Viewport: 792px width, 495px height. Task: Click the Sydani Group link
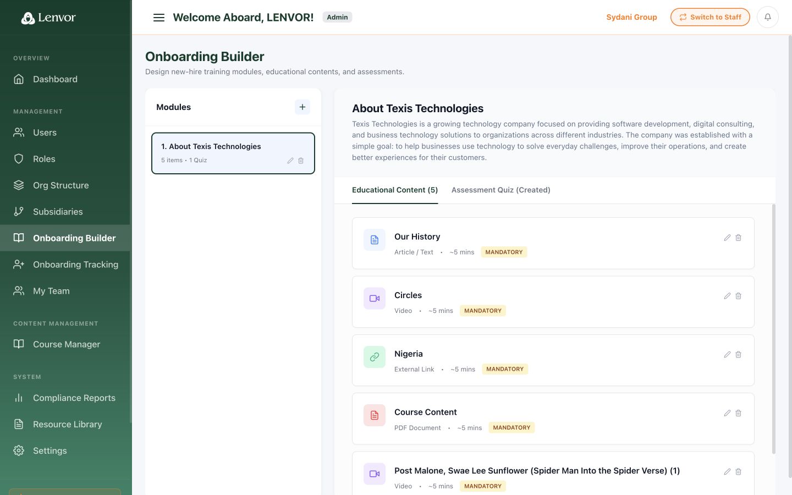click(x=631, y=17)
